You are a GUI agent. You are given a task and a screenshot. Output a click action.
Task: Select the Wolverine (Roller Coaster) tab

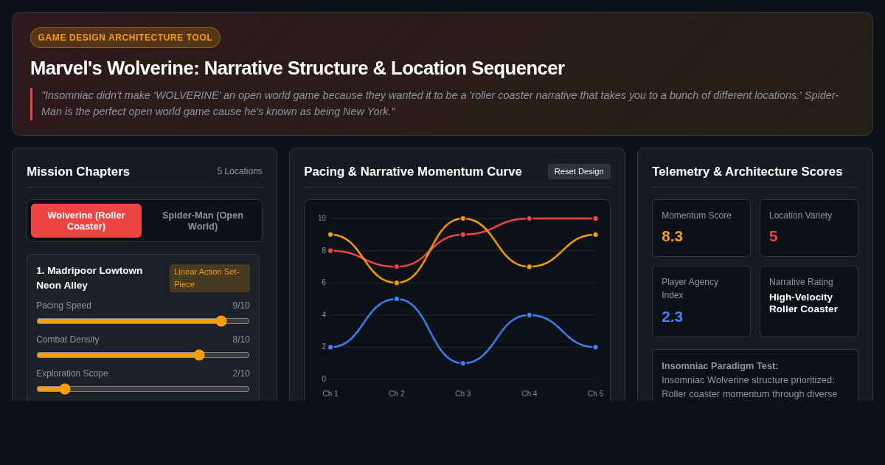[x=86, y=221]
